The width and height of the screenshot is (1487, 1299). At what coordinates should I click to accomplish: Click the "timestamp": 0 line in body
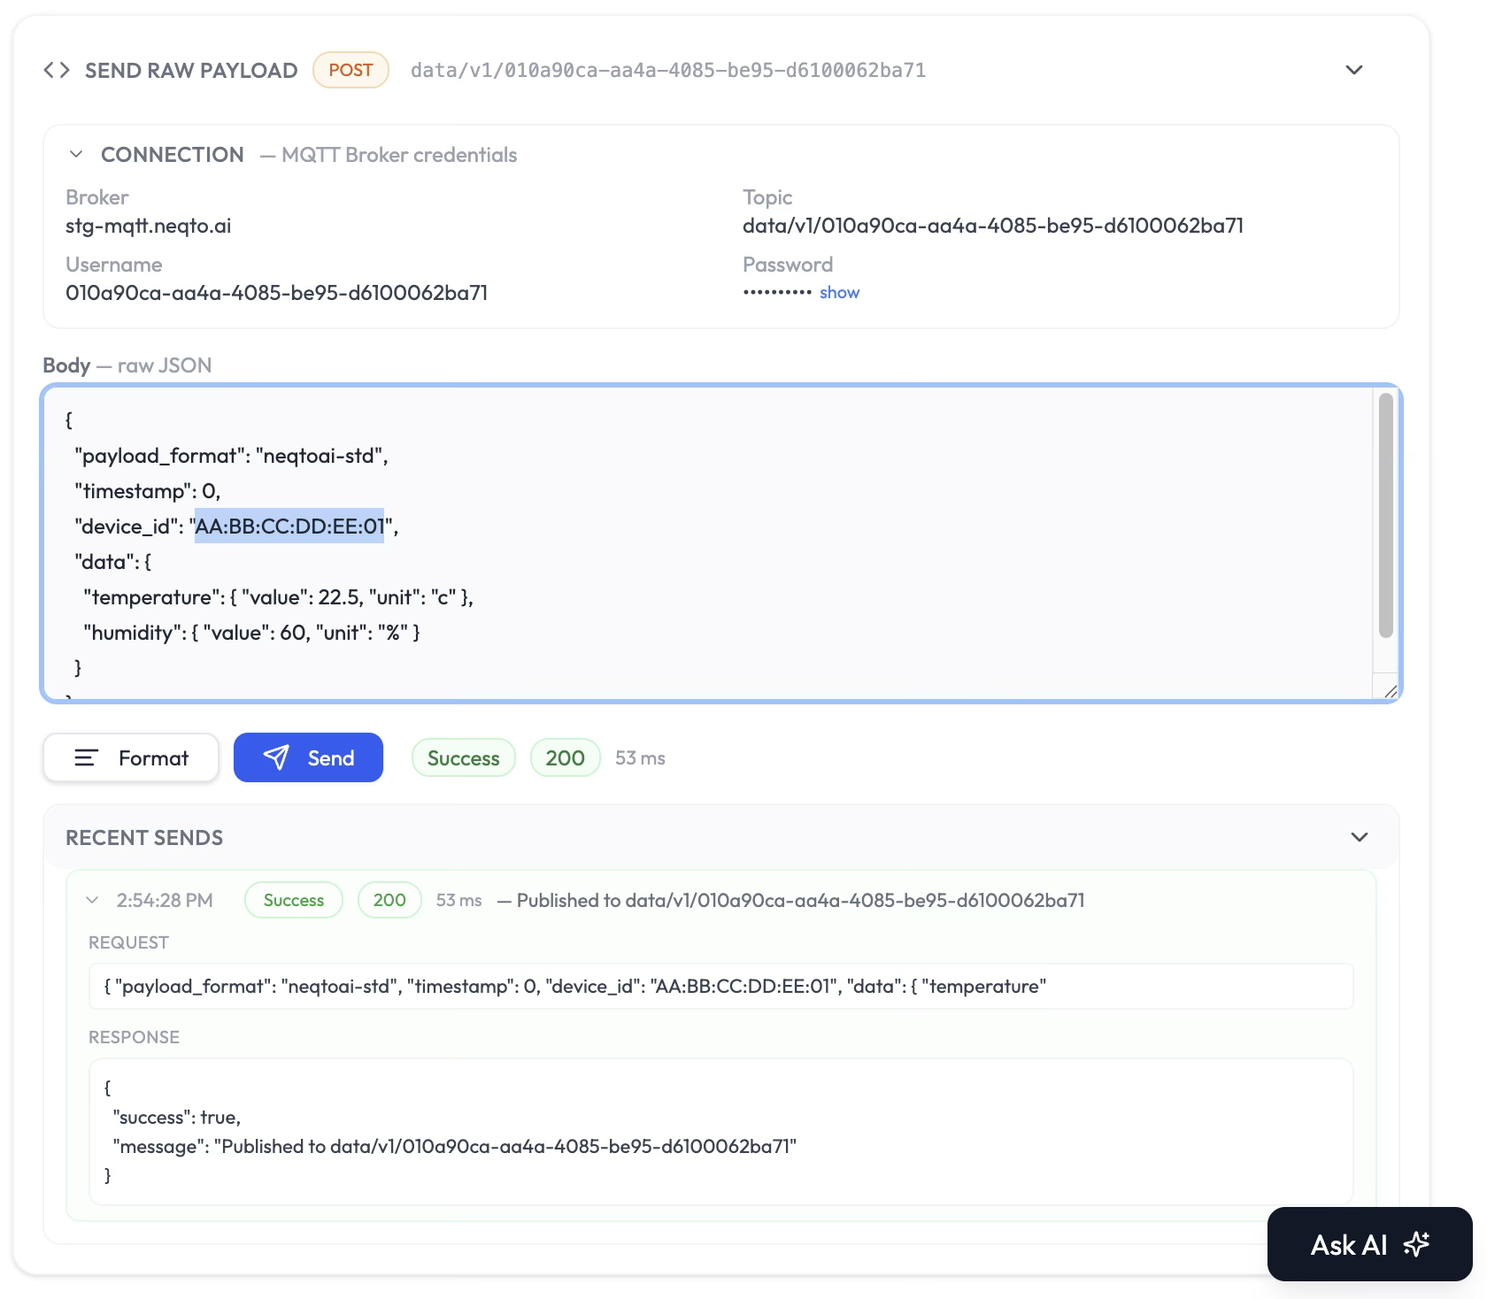point(148,491)
